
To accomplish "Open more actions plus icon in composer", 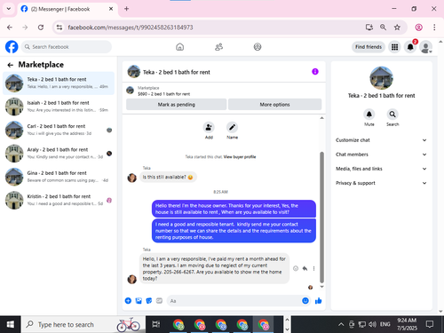I will 128,301.
